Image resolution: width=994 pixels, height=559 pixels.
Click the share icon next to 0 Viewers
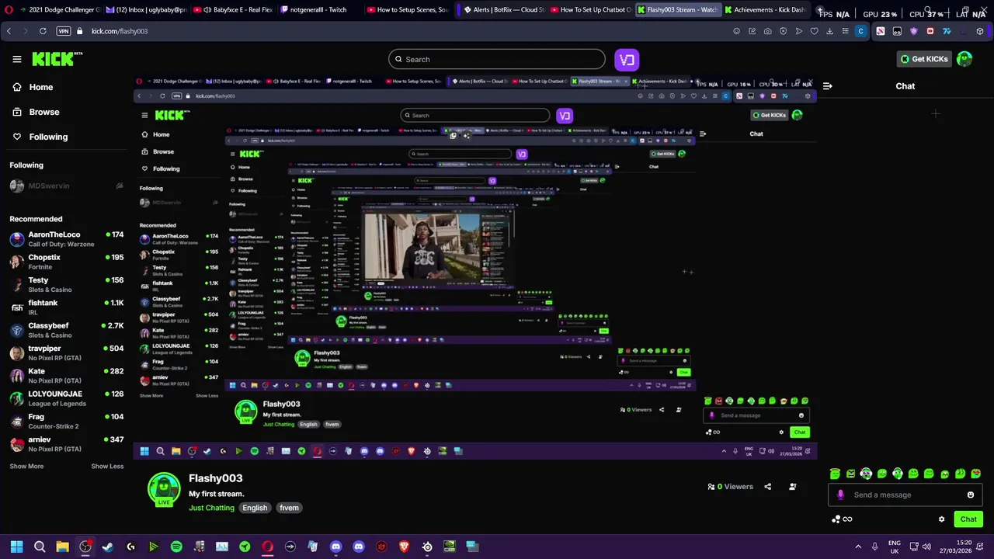[x=767, y=487]
